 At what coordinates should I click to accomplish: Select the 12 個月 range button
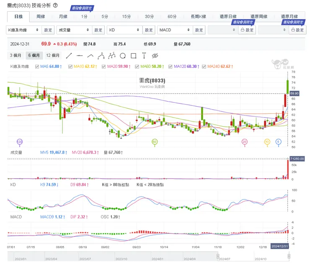[53, 56]
